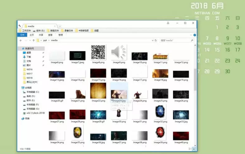Open the Help question mark icon

(195, 35)
